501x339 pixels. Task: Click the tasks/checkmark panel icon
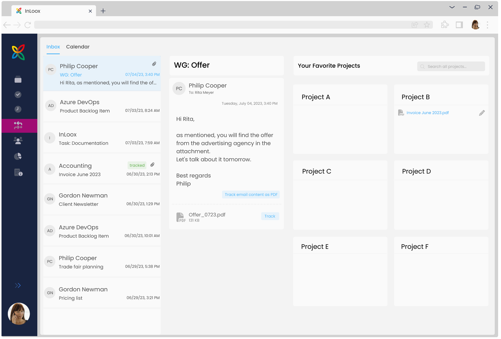coord(18,94)
